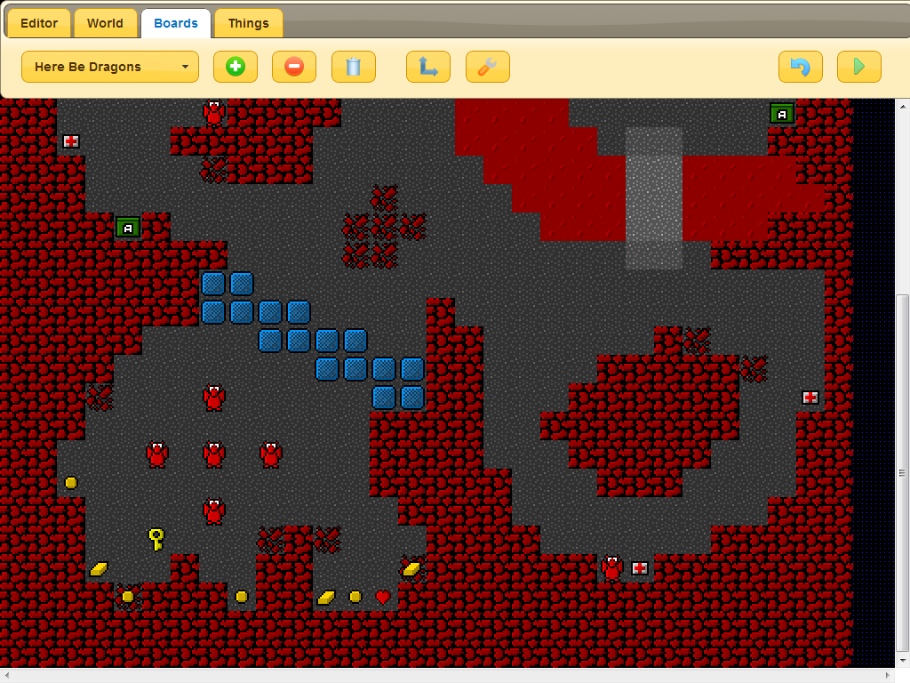Click the horizontal scrollbar at the bottom

point(444,675)
